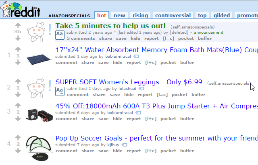Screen dimensions: 258x165
Task: Expand the announcement post with Aa+ button
Action: pyautogui.click(x=60, y=35)
